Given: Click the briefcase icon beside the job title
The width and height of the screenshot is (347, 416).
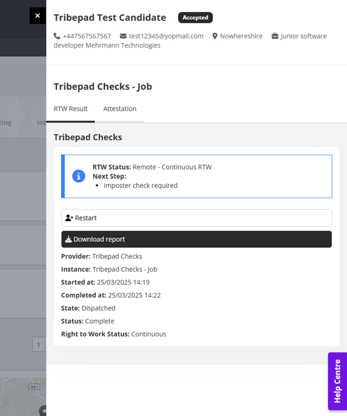Looking at the screenshot, I should pyautogui.click(x=275, y=36).
